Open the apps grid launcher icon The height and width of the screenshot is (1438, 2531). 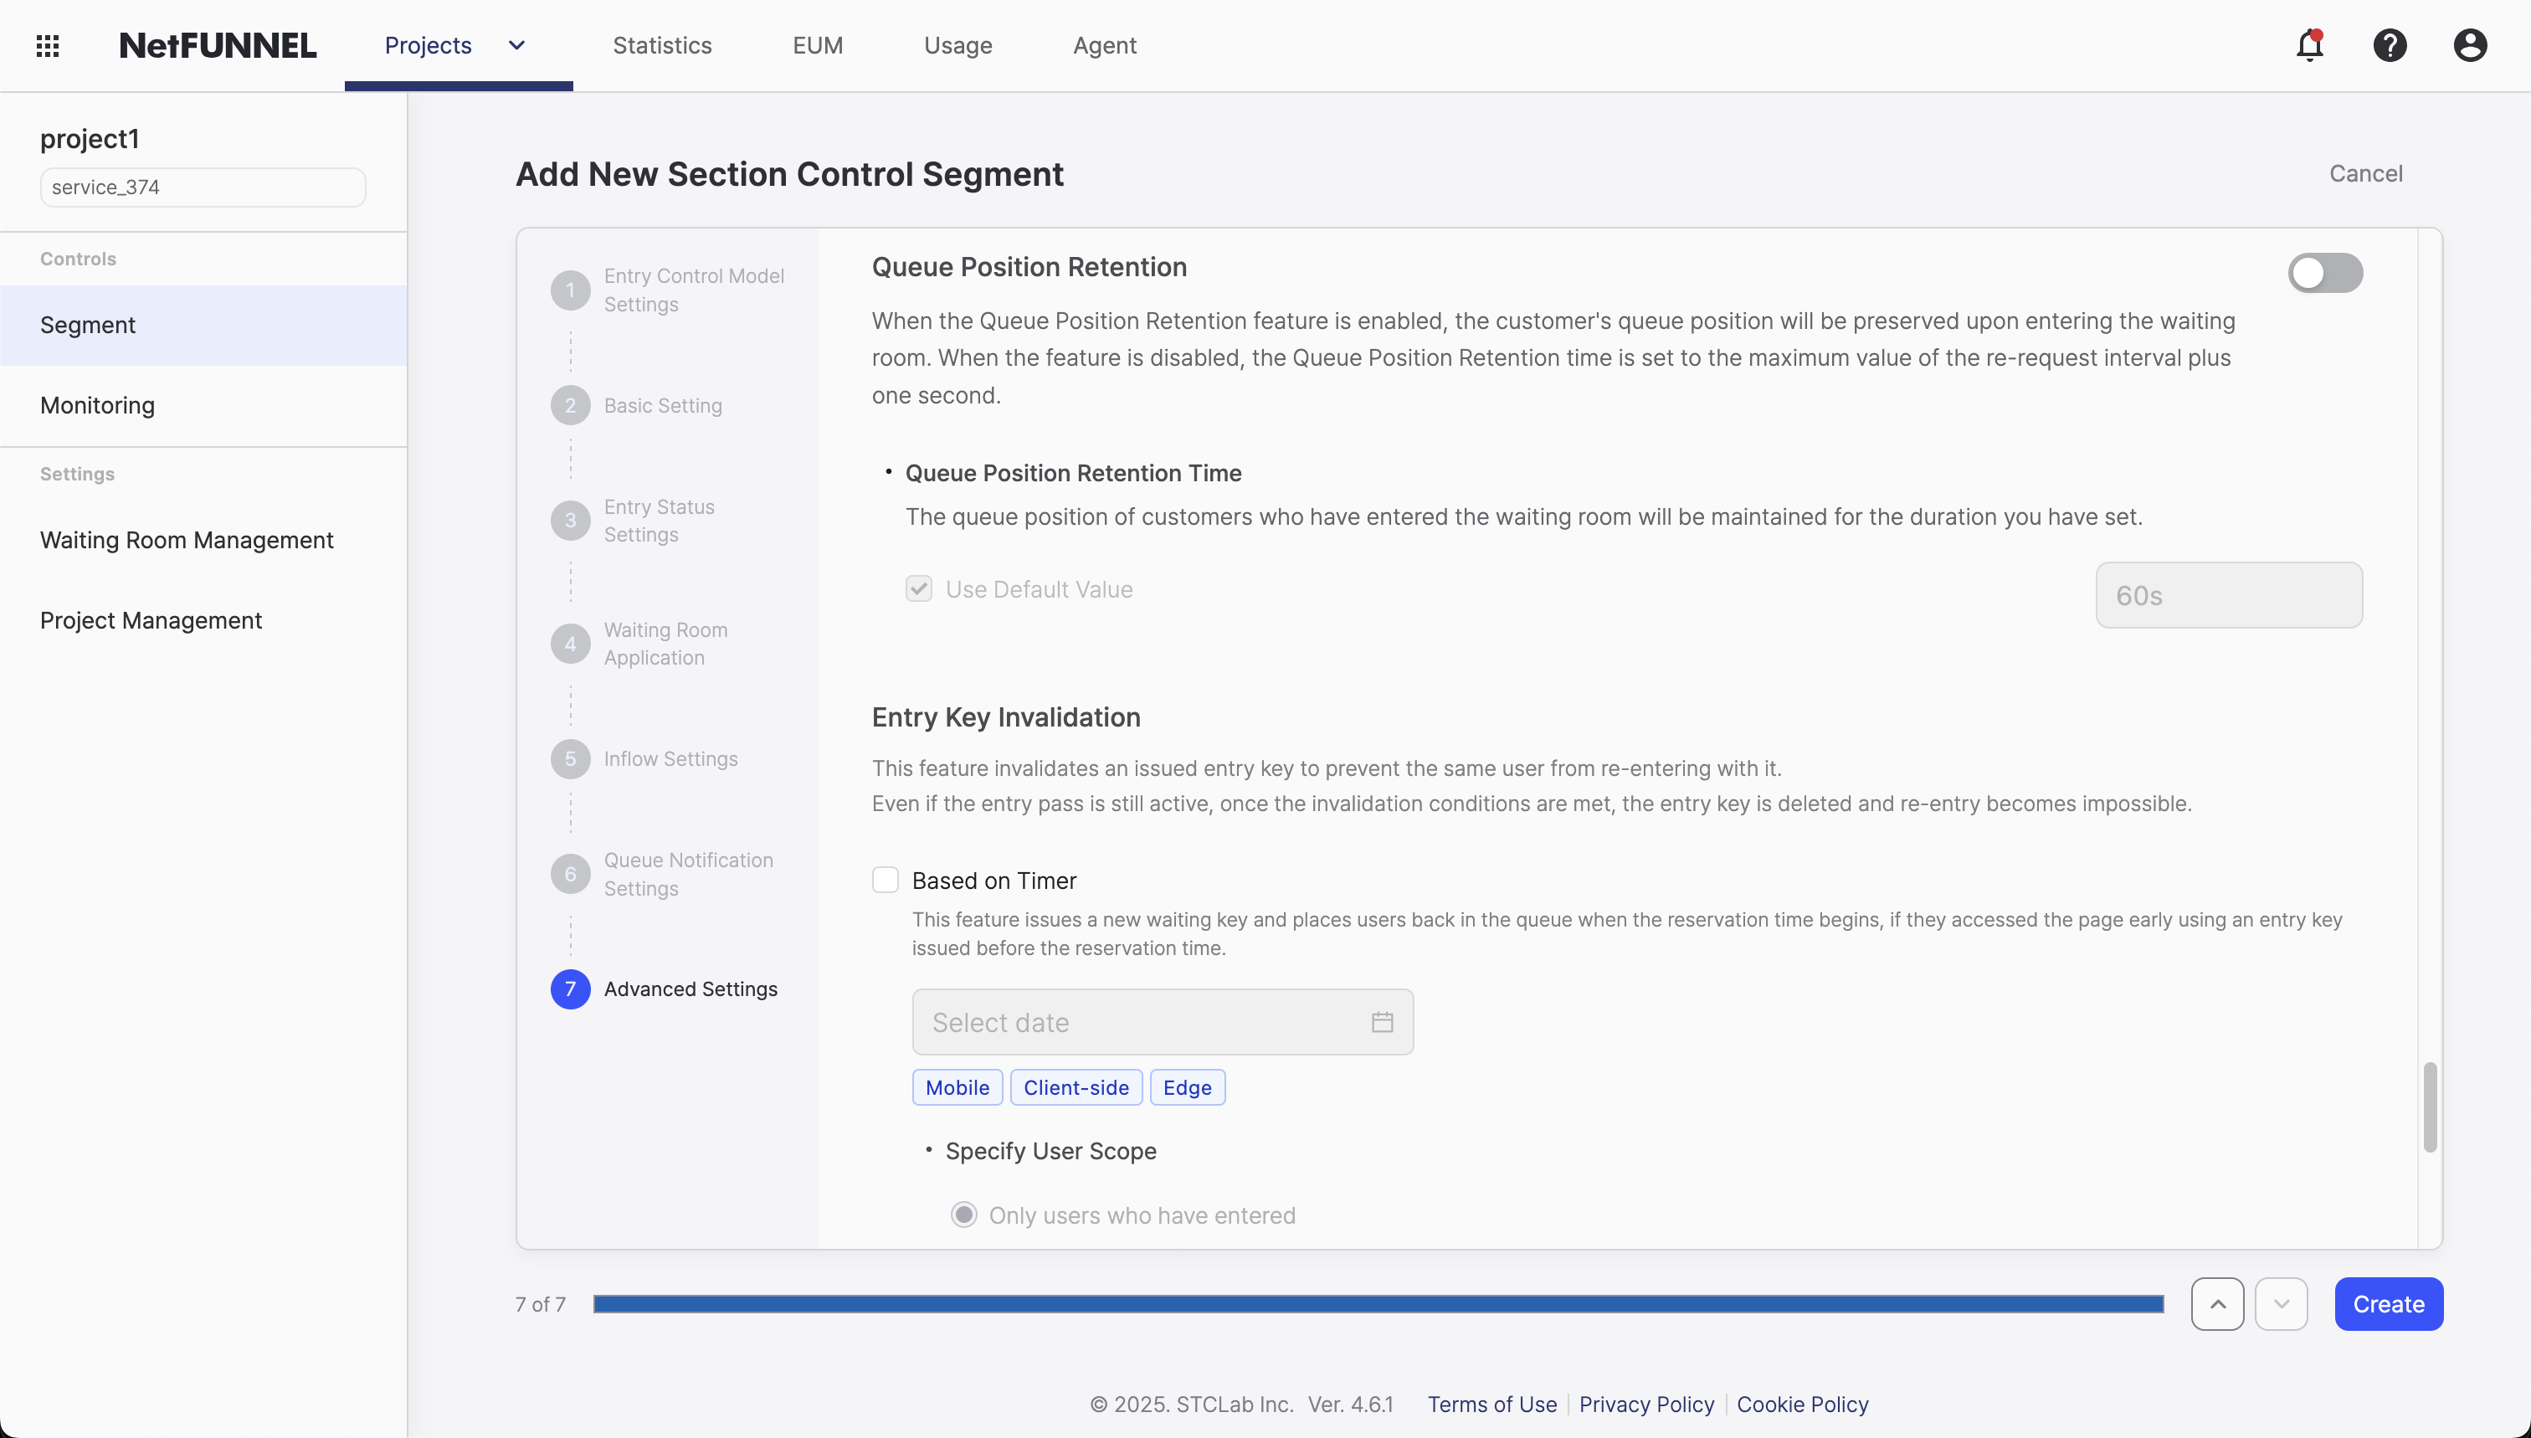(48, 45)
